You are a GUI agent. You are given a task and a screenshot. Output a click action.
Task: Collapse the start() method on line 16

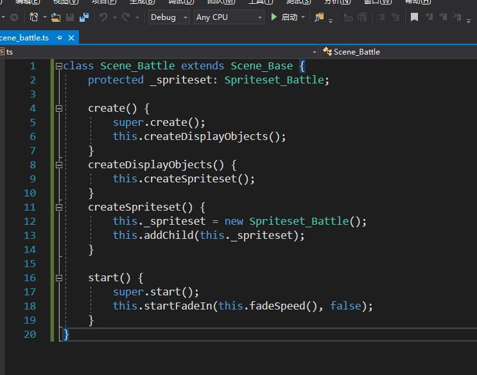click(59, 278)
